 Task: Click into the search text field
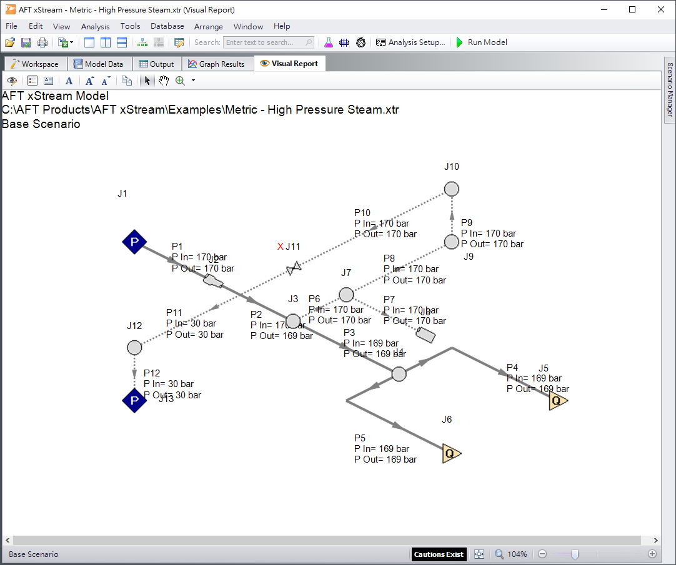pos(264,42)
